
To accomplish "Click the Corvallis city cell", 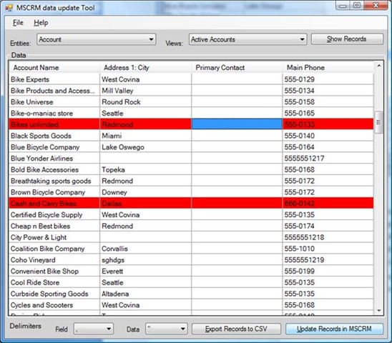I will coord(145,249).
